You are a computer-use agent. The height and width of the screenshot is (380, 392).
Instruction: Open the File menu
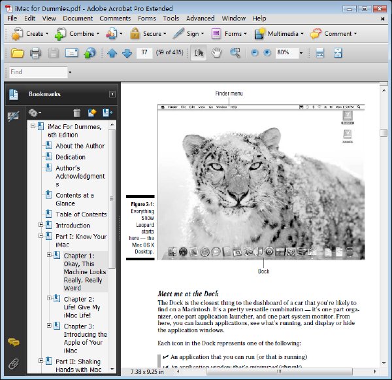12,18
